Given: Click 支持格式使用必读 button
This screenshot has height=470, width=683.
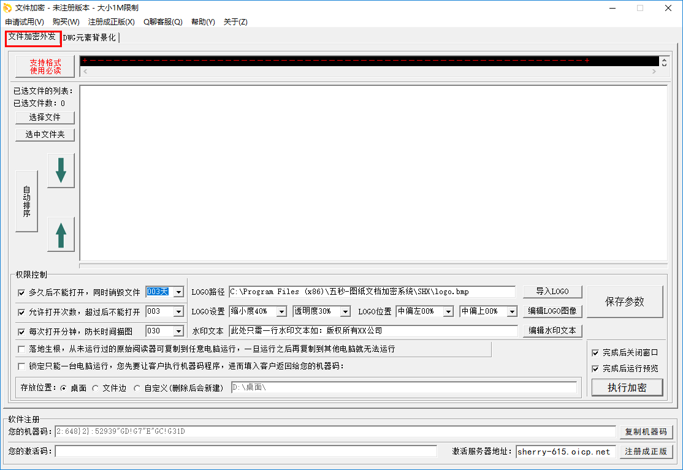Looking at the screenshot, I should tap(45, 67).
